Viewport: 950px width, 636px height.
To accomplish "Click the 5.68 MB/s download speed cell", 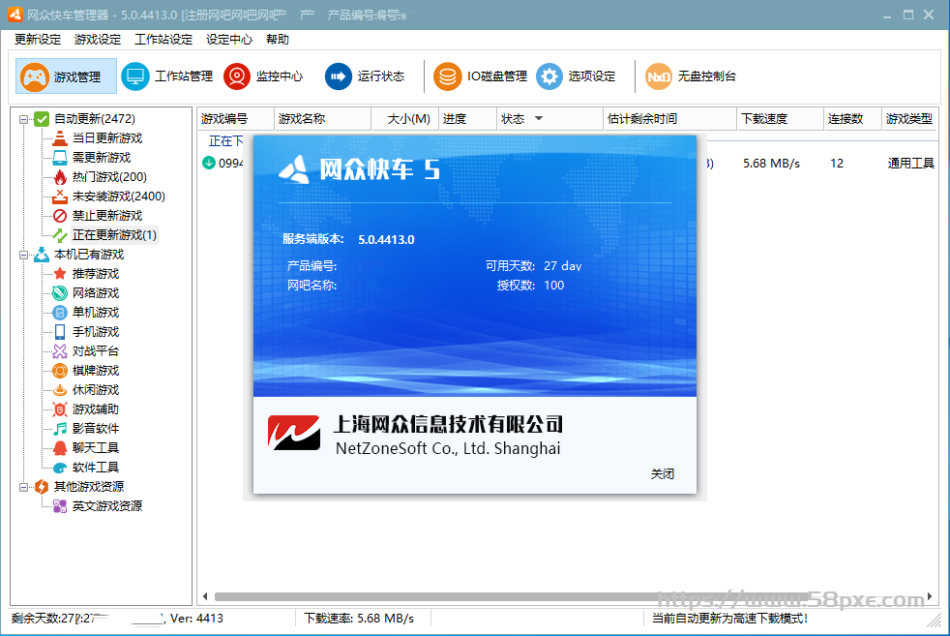I will 771,163.
